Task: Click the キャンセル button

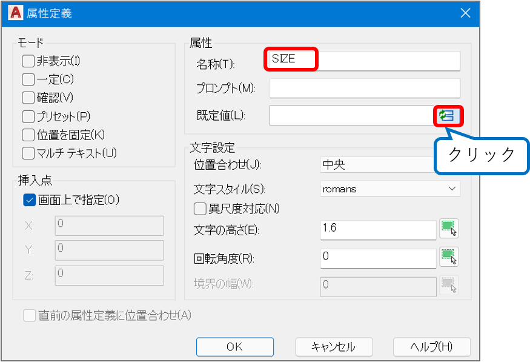Action: [334, 347]
